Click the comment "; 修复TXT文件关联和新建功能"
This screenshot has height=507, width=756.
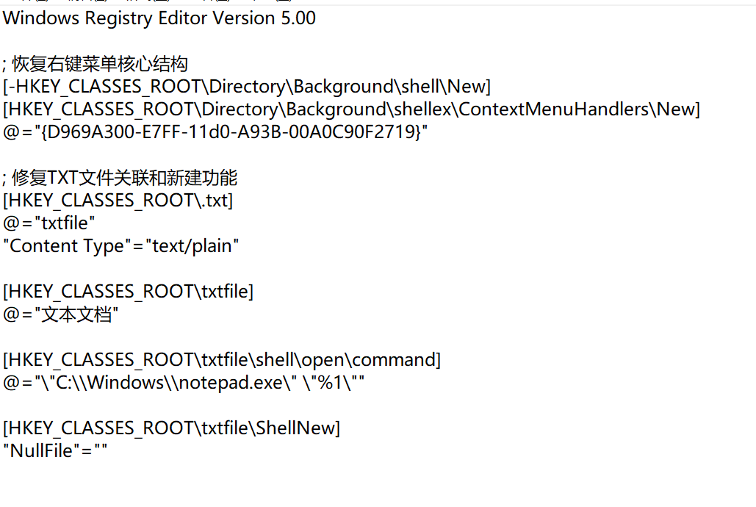[120, 178]
